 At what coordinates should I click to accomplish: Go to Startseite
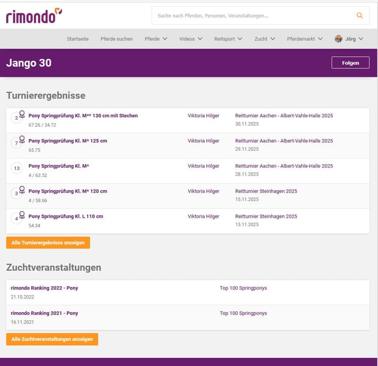[77, 39]
